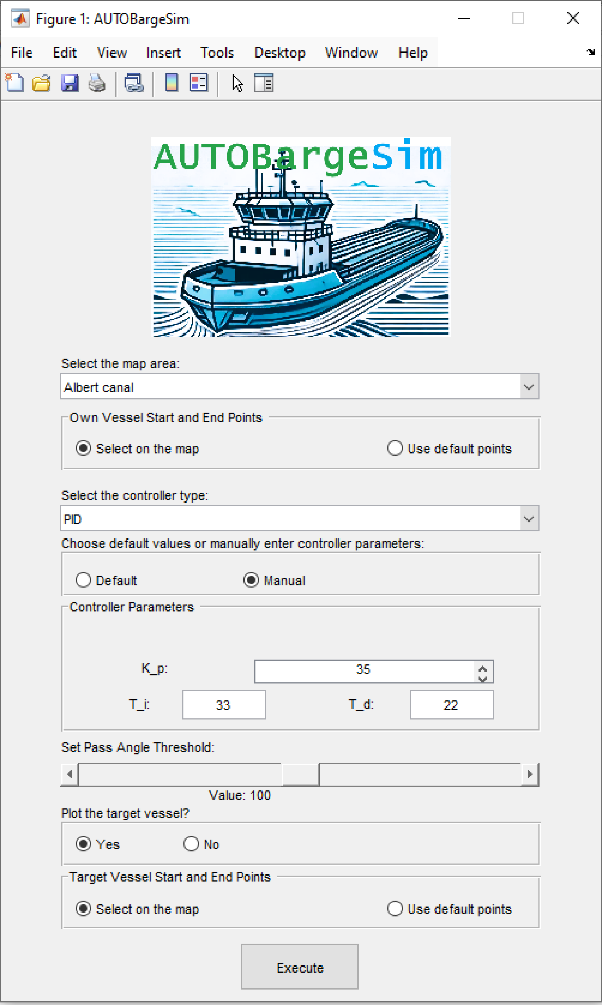The width and height of the screenshot is (602, 1005).
Task: Select 'No' for plotting the target vessel
Action: [191, 843]
